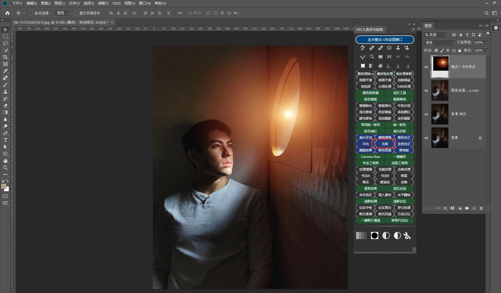Hide the 背景 拷贝 layer
501x293 pixels.
coord(426,114)
